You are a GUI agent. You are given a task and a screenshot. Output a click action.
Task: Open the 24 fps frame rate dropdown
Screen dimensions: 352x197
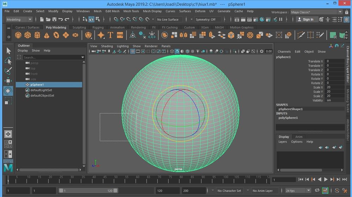coord(298,191)
